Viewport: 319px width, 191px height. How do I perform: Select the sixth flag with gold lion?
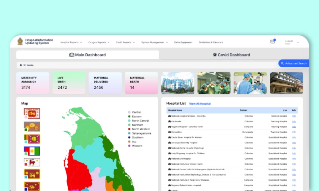point(32,174)
